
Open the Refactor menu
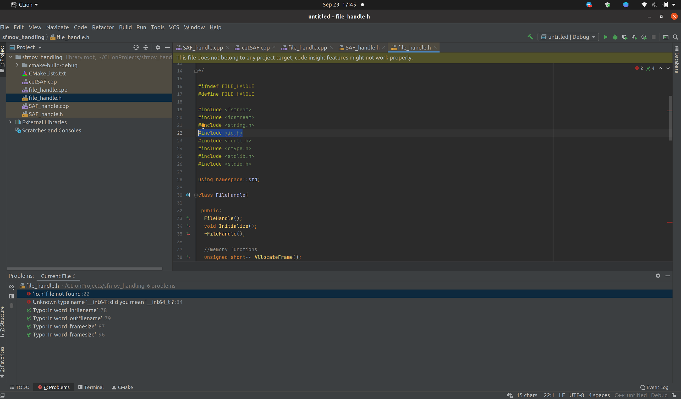pyautogui.click(x=103, y=27)
